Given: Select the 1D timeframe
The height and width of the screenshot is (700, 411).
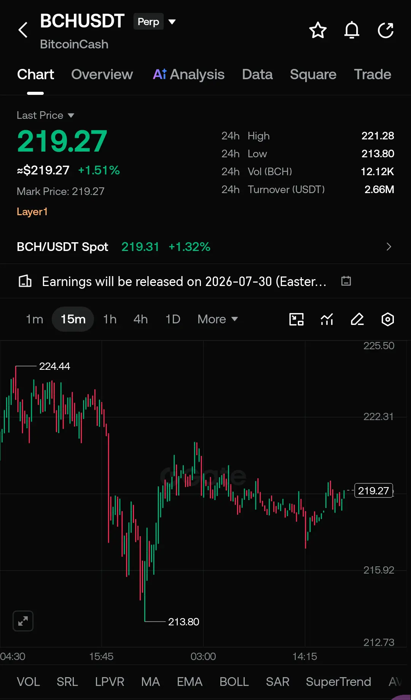Looking at the screenshot, I should point(173,319).
